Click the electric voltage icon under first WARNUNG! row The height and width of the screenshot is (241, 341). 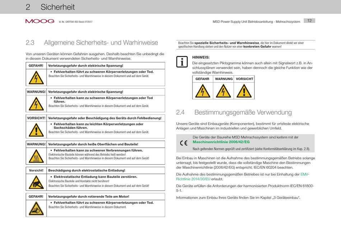coord(36,104)
